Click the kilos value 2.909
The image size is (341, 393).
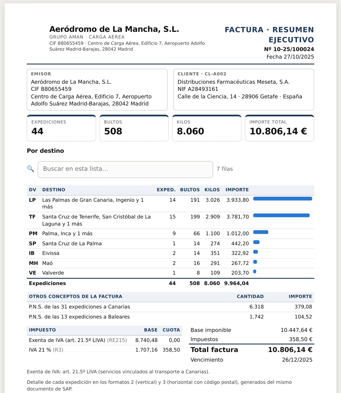tap(213, 217)
